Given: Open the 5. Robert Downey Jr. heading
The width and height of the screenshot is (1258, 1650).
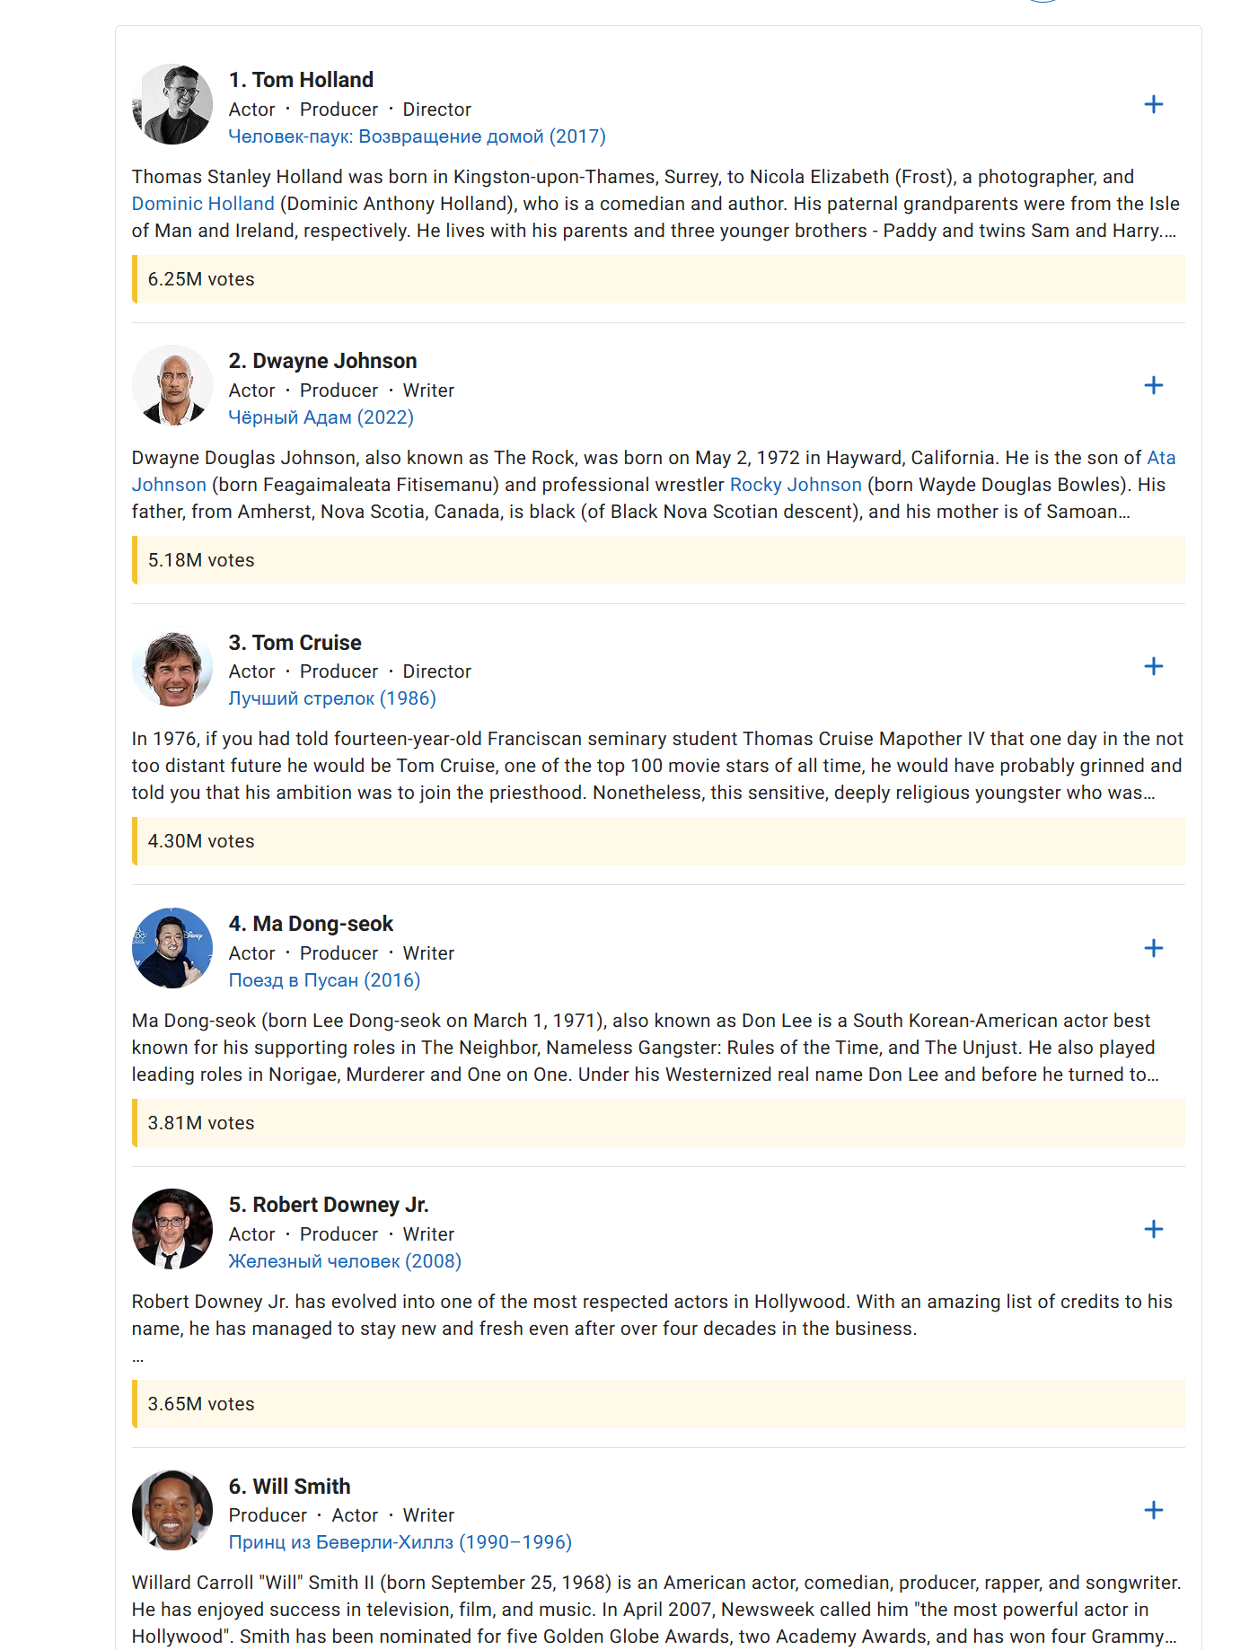Looking at the screenshot, I should tap(329, 1205).
